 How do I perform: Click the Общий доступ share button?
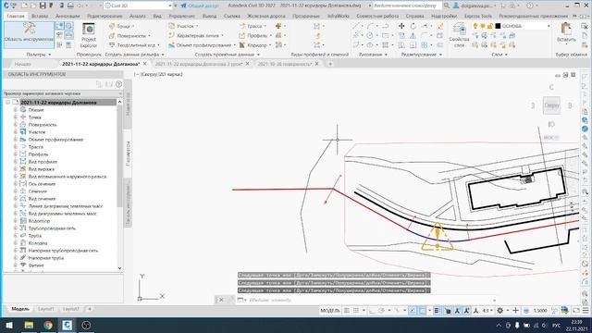pos(200,6)
